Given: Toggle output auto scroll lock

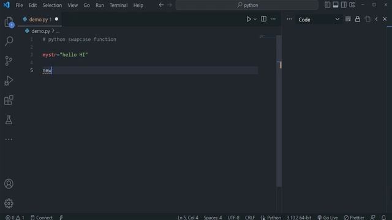Looking at the screenshot, I should coord(358,19).
